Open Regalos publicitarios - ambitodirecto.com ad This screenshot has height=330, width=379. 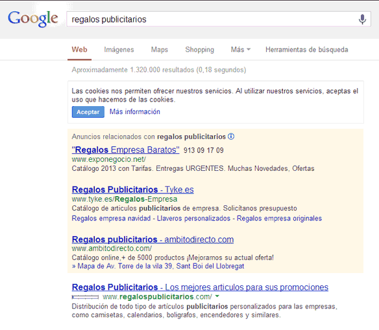tap(153, 239)
